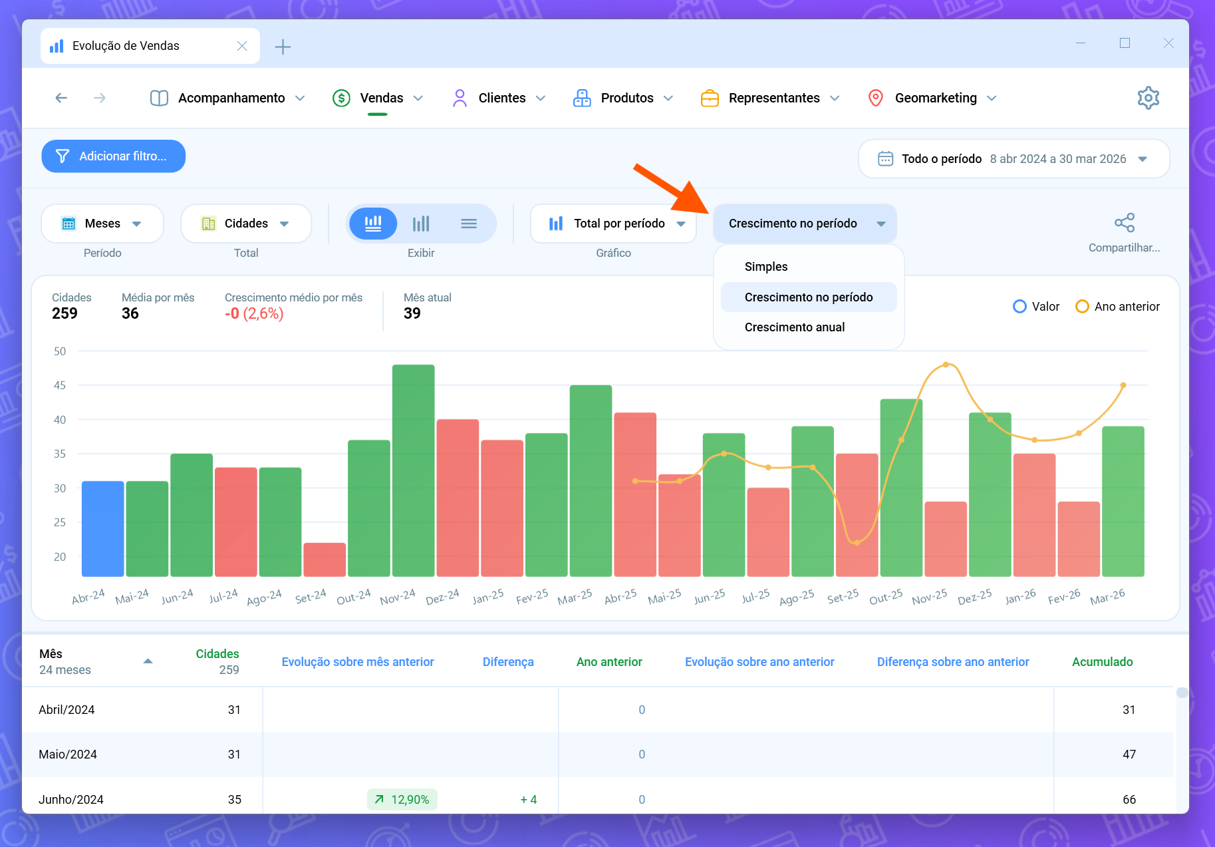
Task: Open the settings gear icon
Action: 1148,98
